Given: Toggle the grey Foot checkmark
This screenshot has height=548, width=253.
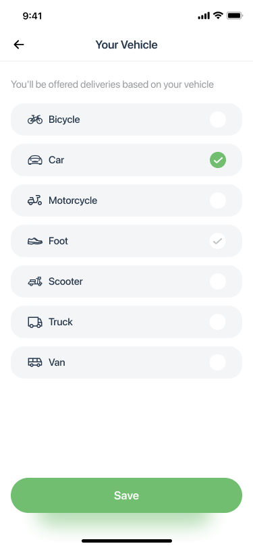Looking at the screenshot, I should tap(218, 241).
